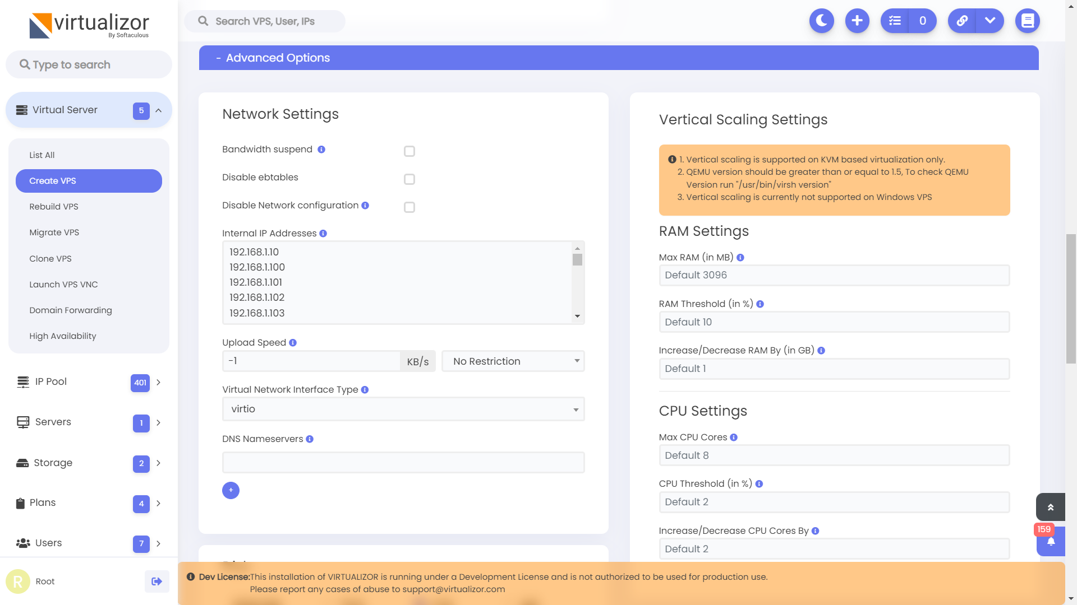Click info icon for Increase/Decrease CPU Cores By
The height and width of the screenshot is (605, 1077).
point(816,531)
